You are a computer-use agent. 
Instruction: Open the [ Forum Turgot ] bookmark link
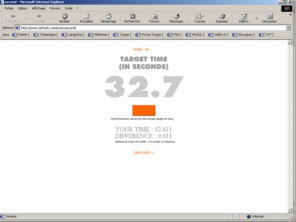(x=151, y=35)
